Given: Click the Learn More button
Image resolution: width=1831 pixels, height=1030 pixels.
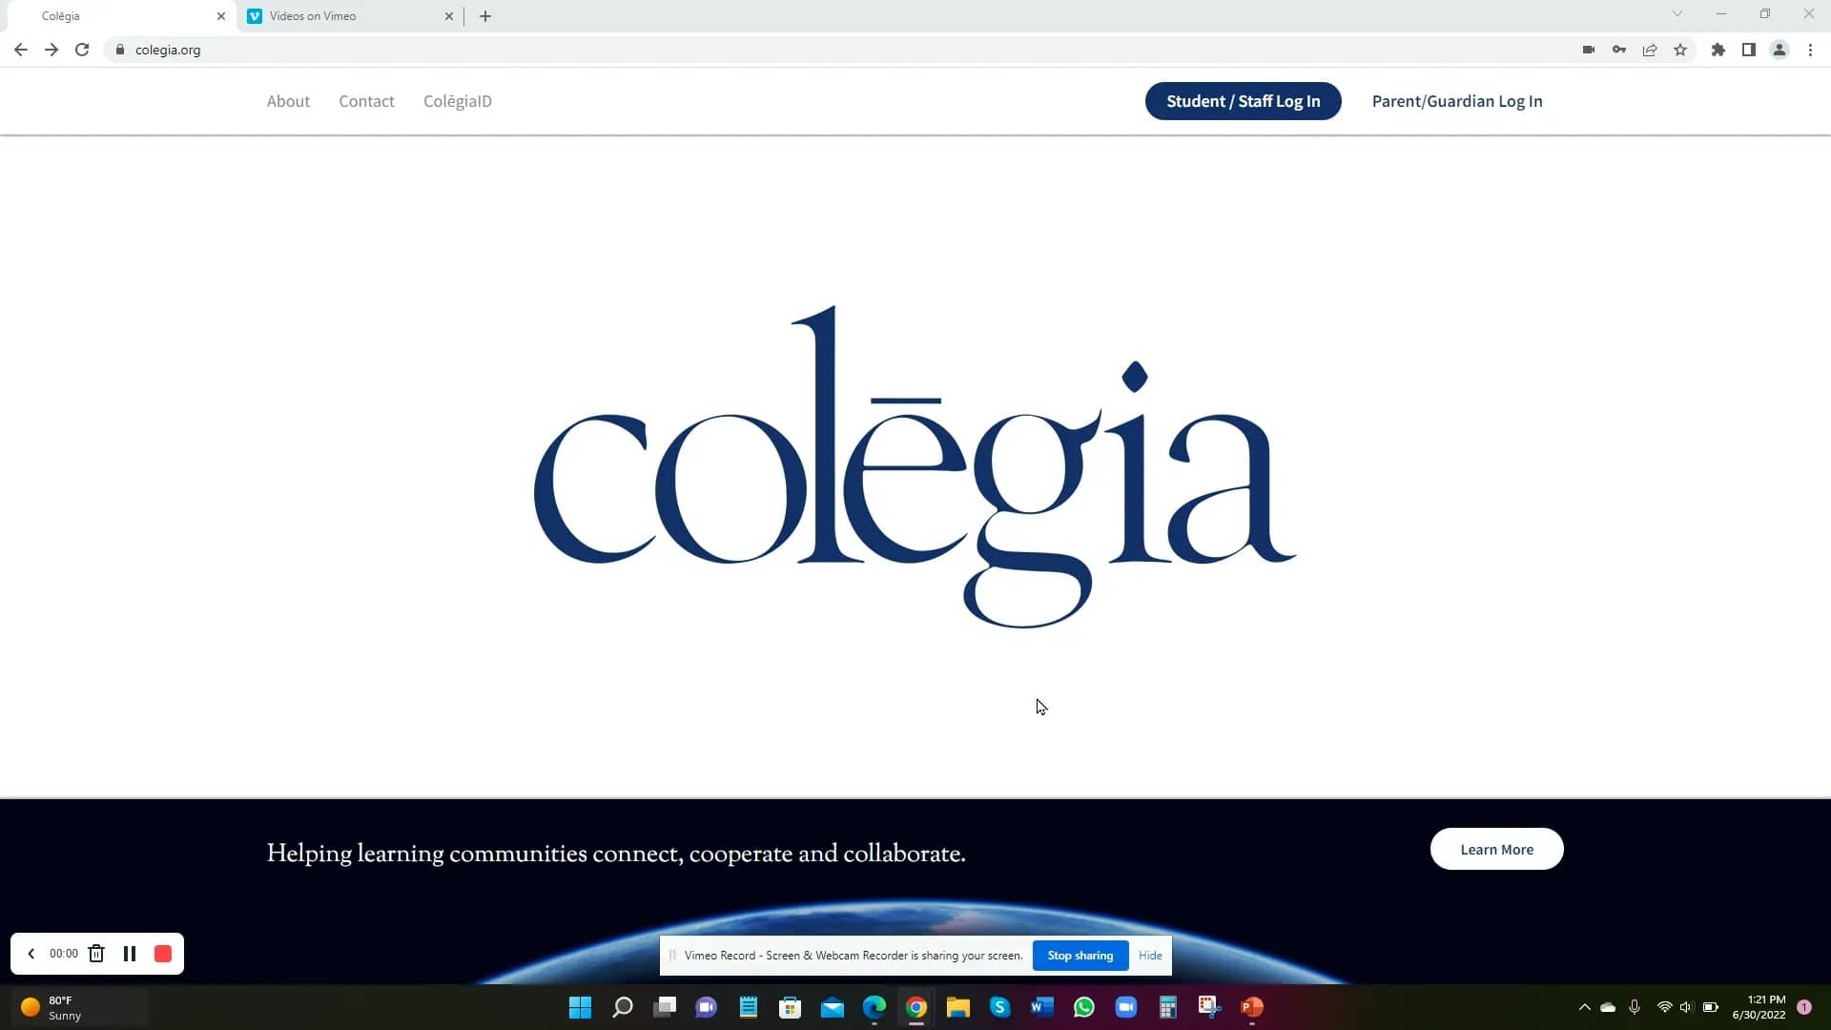Looking at the screenshot, I should click(x=1496, y=849).
